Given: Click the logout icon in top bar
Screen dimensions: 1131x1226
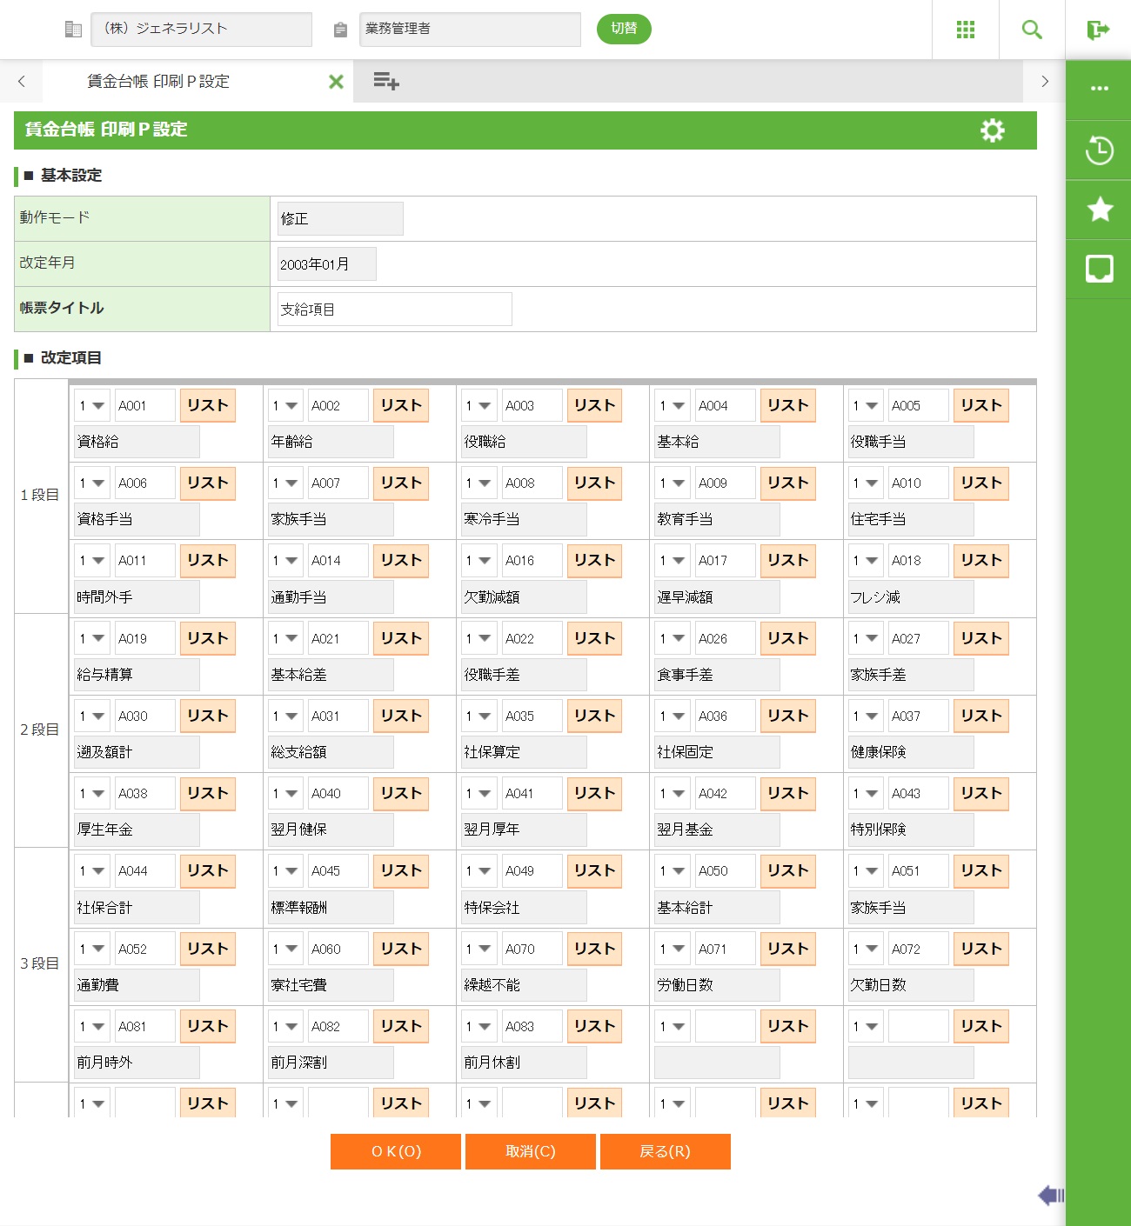Looking at the screenshot, I should coord(1098,30).
